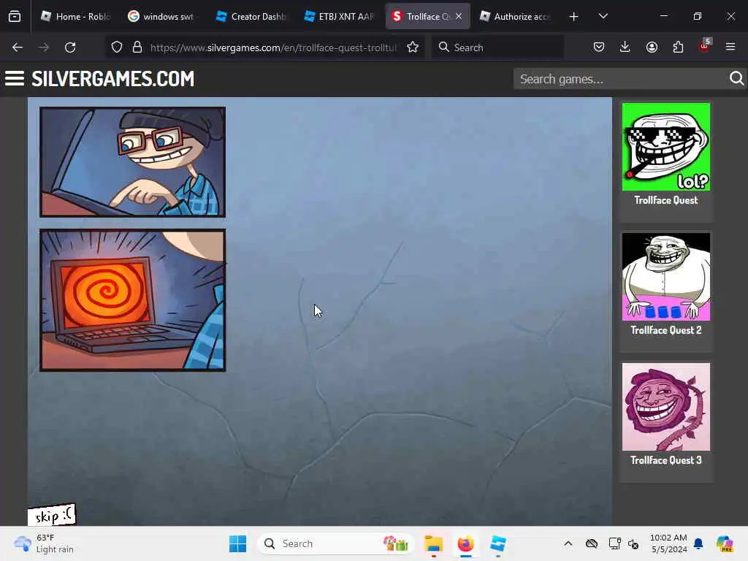Open the Firefox downloads panel

pyautogui.click(x=625, y=47)
